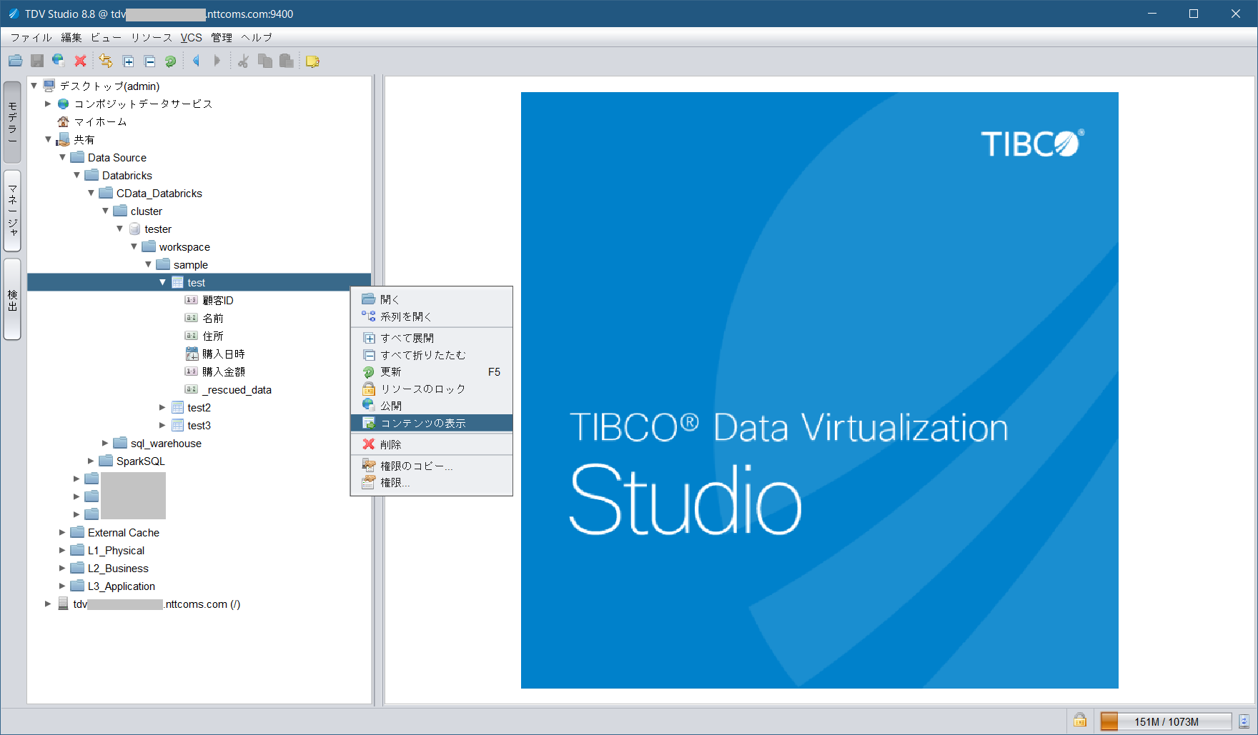The height and width of the screenshot is (735, 1258).
Task: Open the ヘルプ menu
Action: tap(257, 38)
